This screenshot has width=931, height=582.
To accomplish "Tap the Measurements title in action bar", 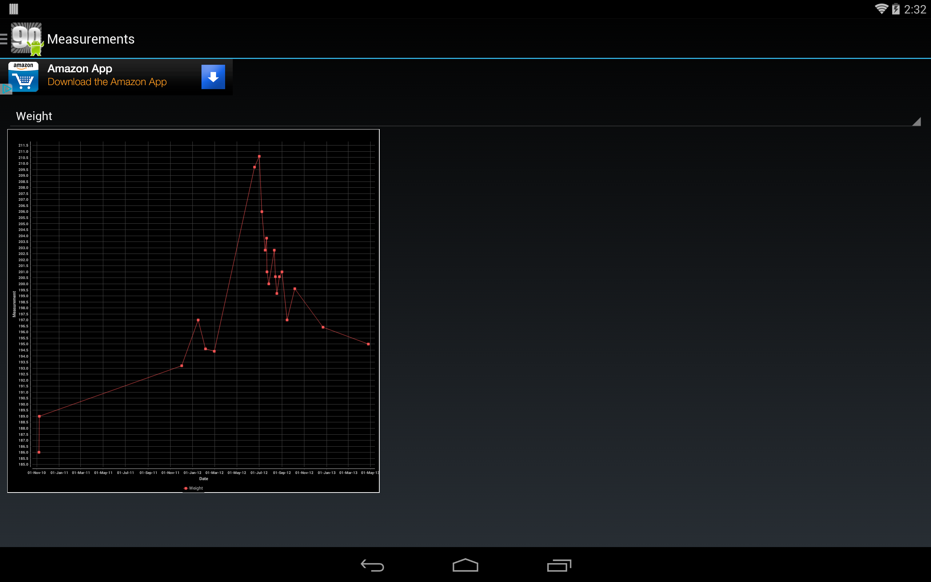I will (91, 39).
